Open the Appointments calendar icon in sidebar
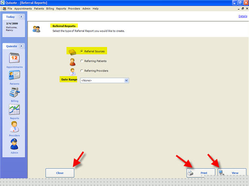Viewport: 249px width, 186px height. [14, 58]
